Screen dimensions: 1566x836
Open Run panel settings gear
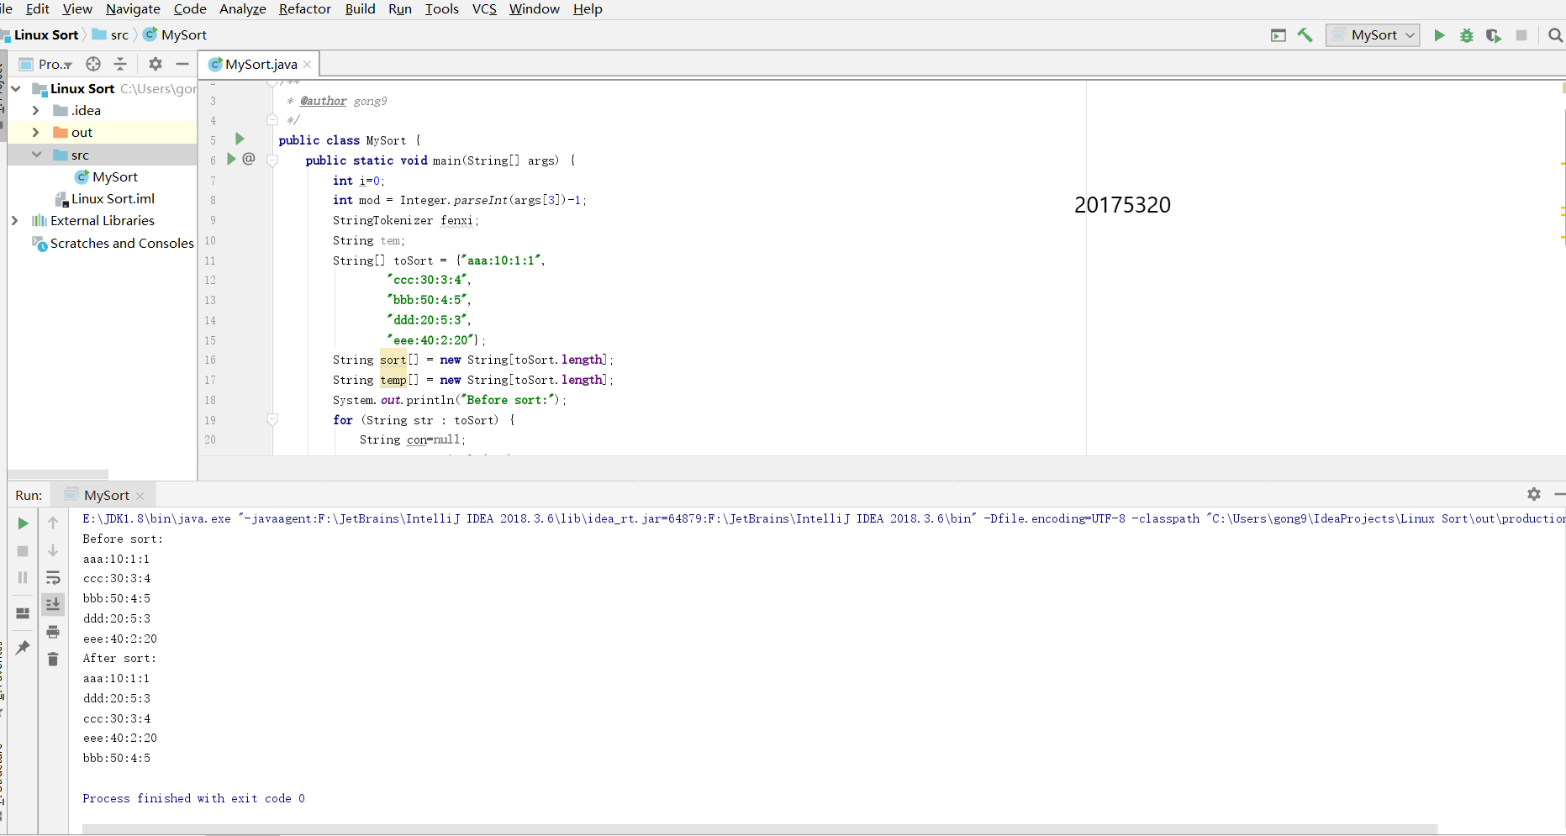pos(1534,494)
